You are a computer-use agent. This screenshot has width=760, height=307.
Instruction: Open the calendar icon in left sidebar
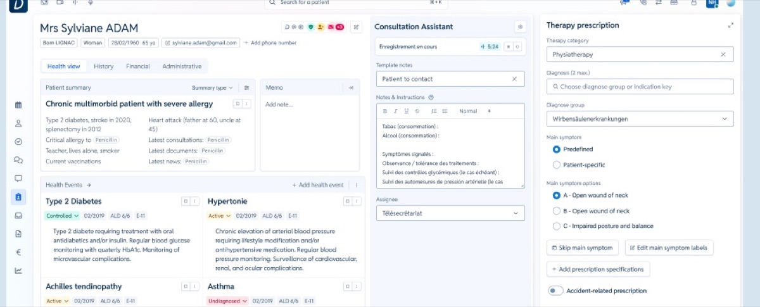18,105
